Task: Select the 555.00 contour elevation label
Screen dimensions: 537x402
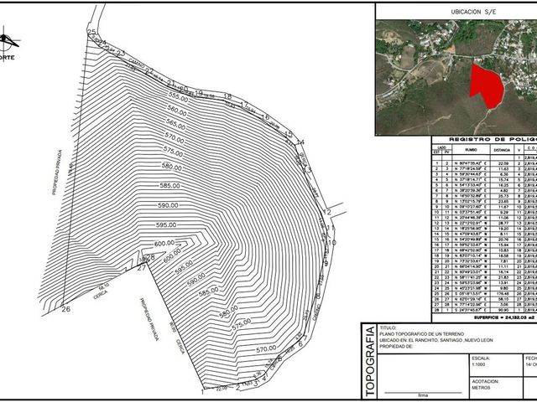Action: point(179,97)
